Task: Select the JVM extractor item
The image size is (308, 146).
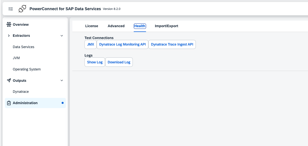Action: click(16, 58)
